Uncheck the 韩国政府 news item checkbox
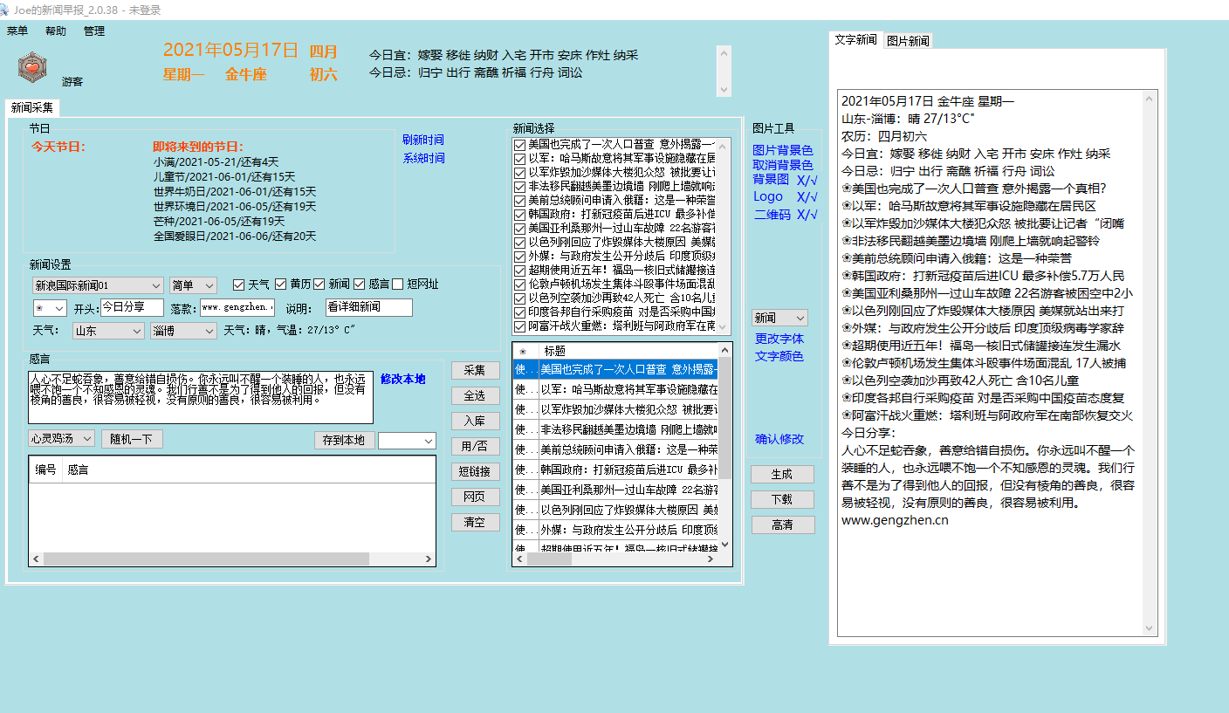This screenshot has width=1229, height=713. (x=520, y=214)
